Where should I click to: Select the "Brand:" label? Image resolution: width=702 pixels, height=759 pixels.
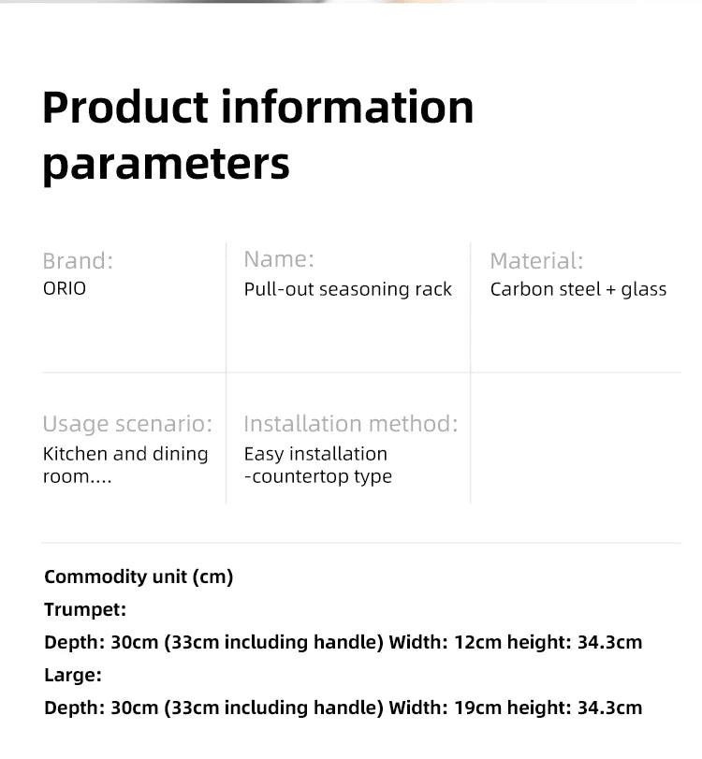[78, 261]
